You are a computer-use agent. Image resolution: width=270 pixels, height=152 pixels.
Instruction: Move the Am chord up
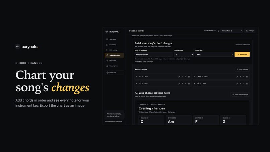point(241,77)
